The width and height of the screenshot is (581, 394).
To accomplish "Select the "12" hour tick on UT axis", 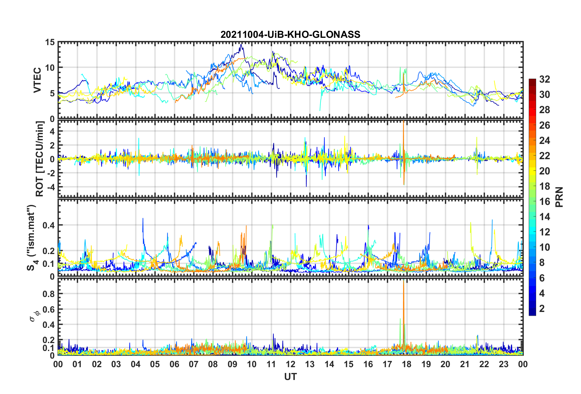I will tap(290, 364).
